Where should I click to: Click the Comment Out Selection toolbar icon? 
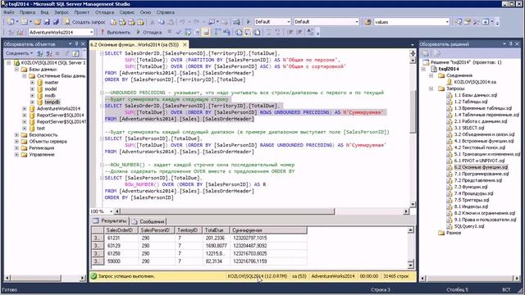[x=268, y=32]
